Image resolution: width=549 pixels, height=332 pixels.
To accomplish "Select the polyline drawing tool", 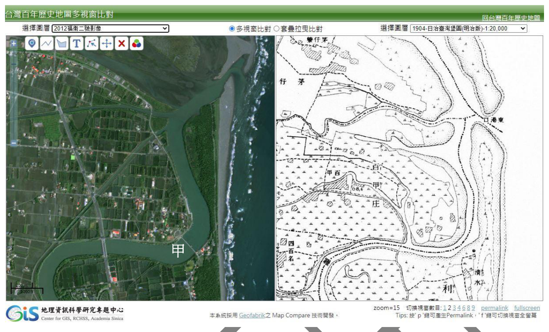I will point(47,43).
